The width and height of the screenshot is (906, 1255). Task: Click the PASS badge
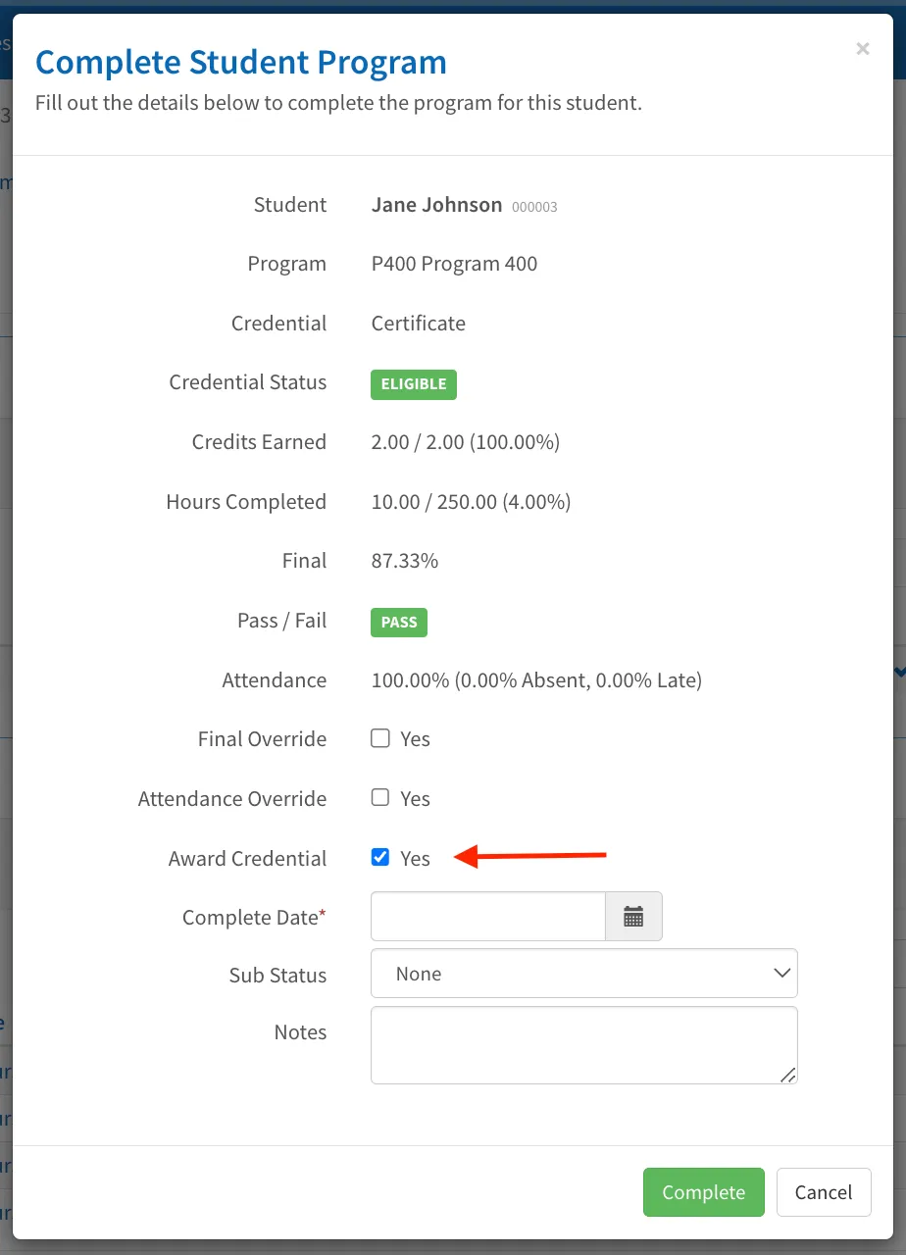[x=399, y=622]
